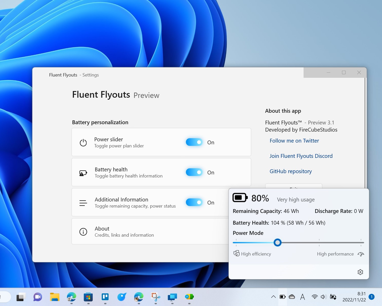Image resolution: width=382 pixels, height=306 pixels.
Task: Click "Discharge Rate: 0 W" in flyout
Action: coord(339,211)
